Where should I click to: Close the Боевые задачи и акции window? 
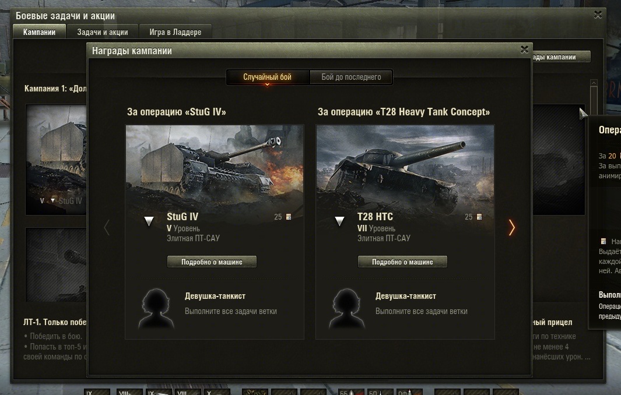coord(597,15)
